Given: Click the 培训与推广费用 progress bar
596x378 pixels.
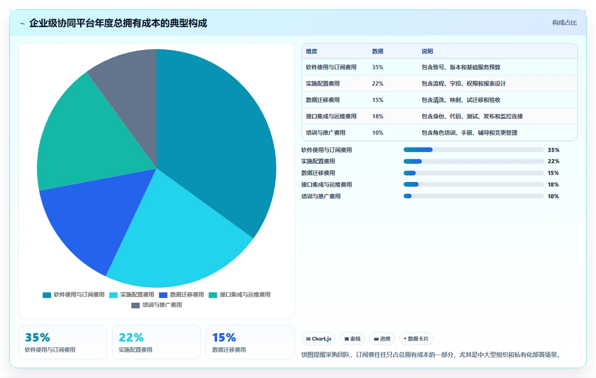Looking at the screenshot, I should click(x=474, y=196).
